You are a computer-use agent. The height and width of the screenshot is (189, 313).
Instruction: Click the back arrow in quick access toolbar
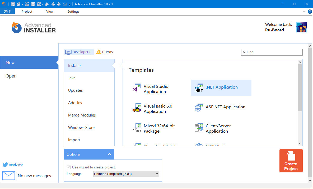point(53,4)
